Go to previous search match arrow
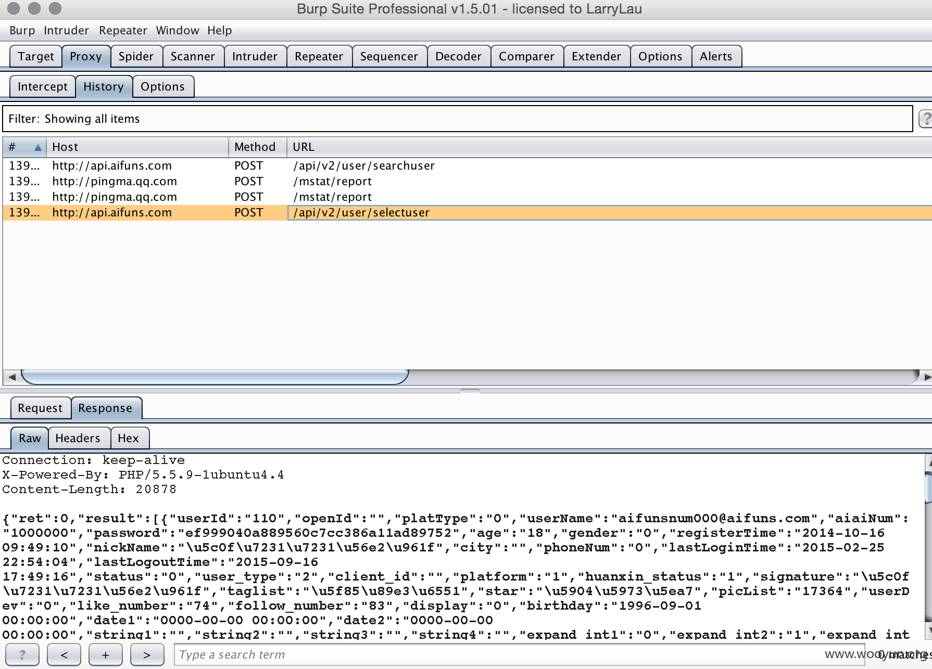 tap(64, 654)
